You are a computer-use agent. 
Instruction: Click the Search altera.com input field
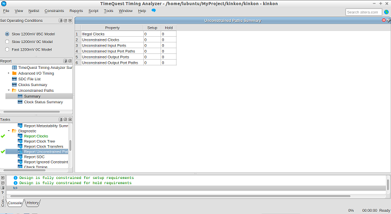point(363,12)
